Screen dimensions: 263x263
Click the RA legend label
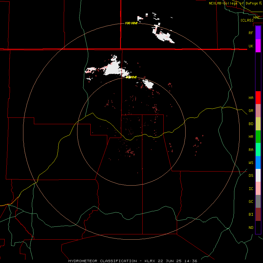click(x=251, y=150)
